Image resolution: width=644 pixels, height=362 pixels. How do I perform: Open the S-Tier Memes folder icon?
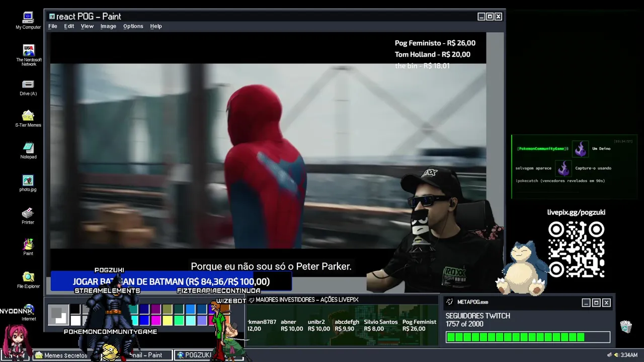(x=28, y=119)
